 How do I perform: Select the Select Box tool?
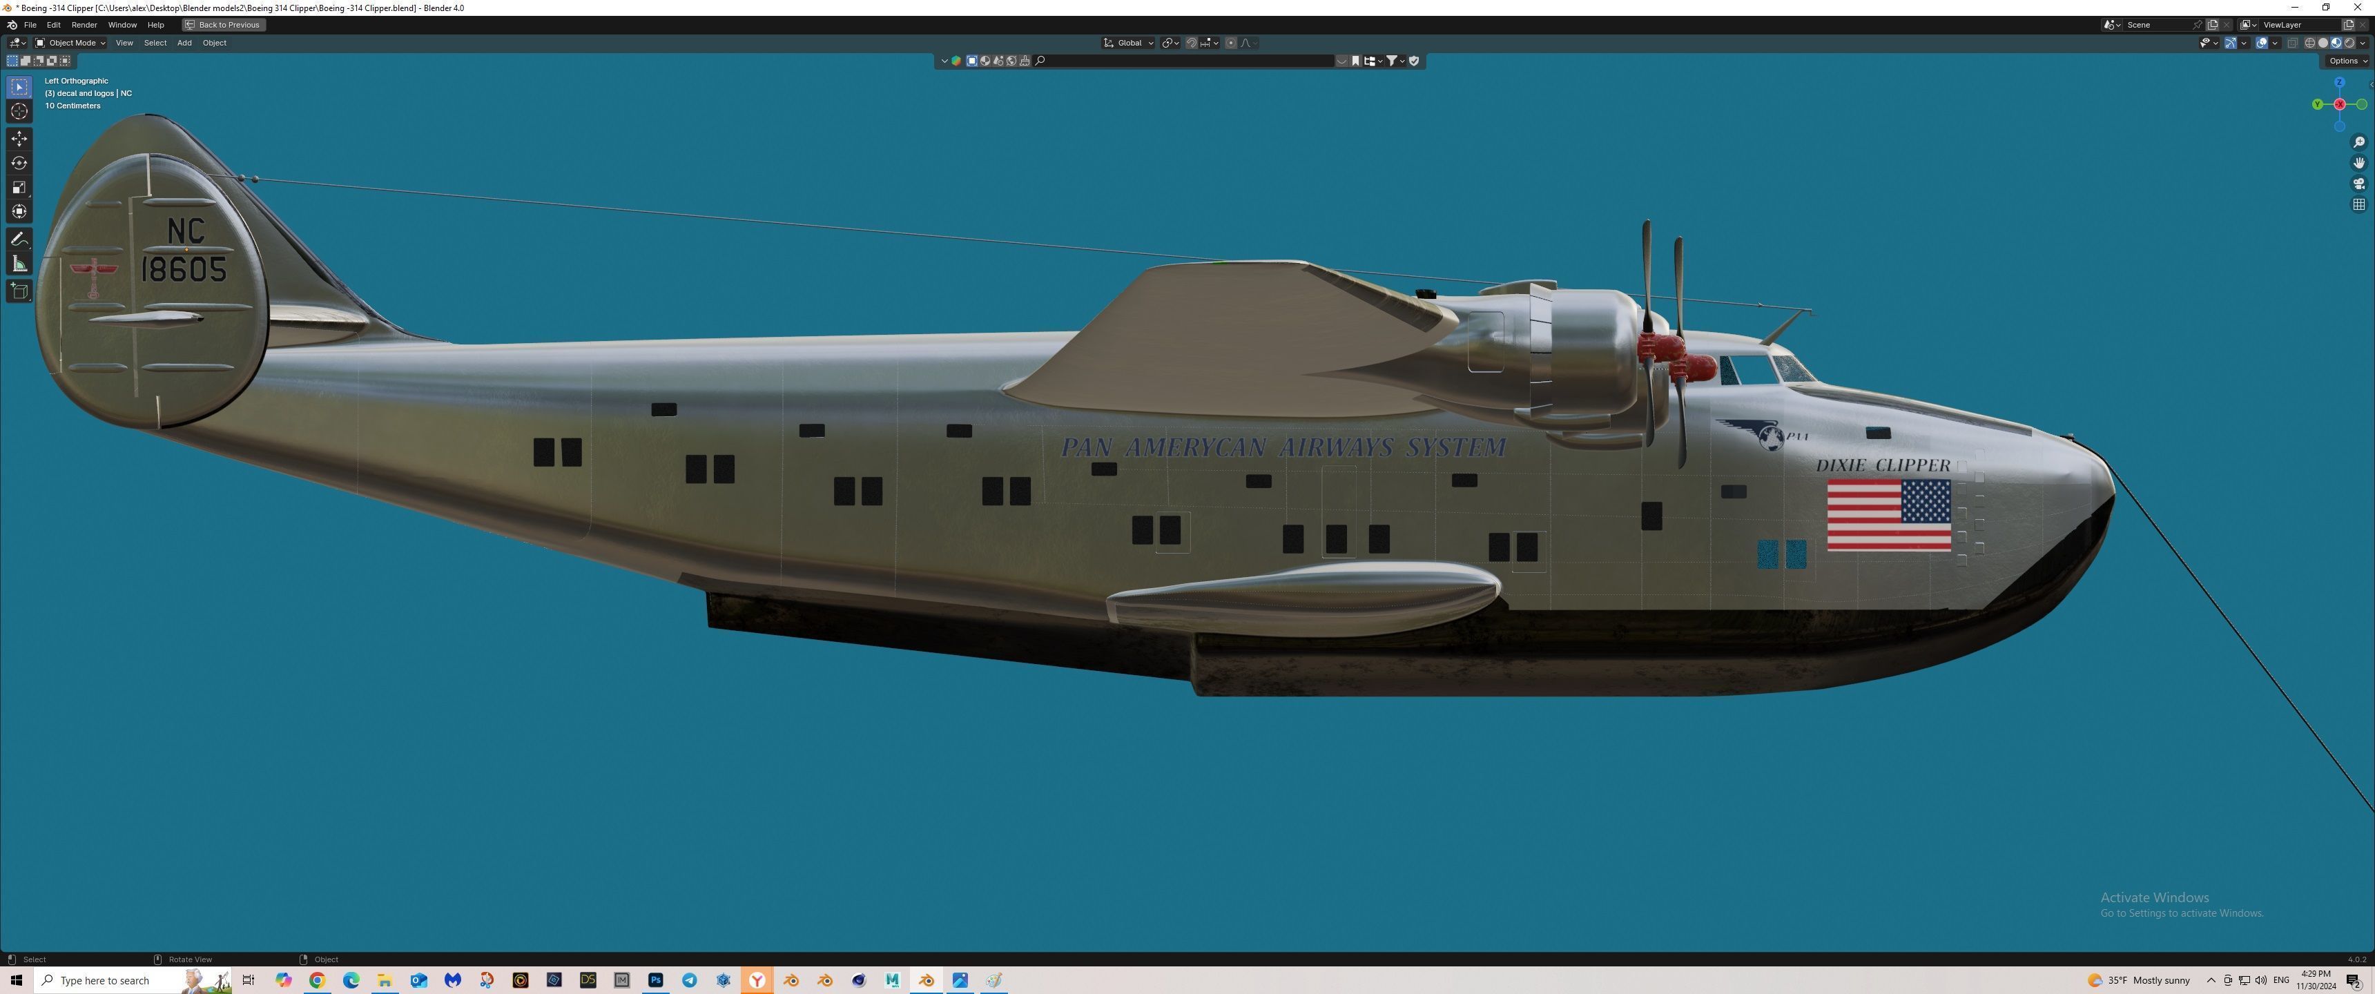click(19, 87)
